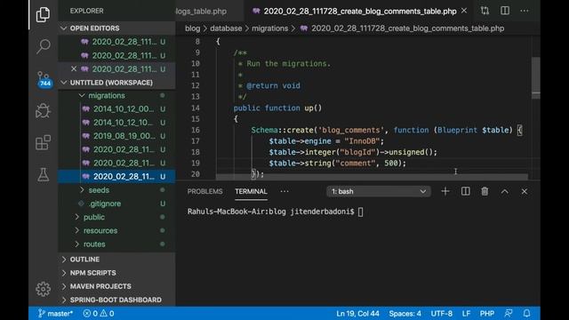Screen dimensions: 569x320
Task: Split the editor to the right
Action: (505, 11)
